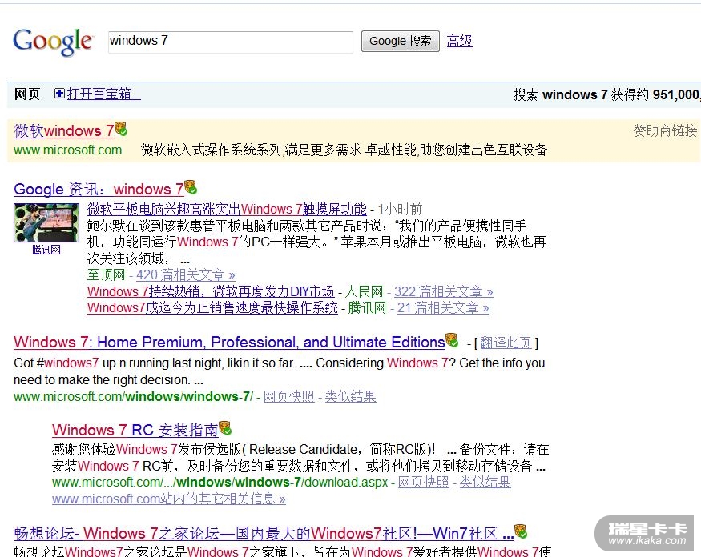Image resolution: width=701 pixels, height=557 pixels.
Task: Click safety shield icon beside 微软windows 7
Action: (121, 129)
